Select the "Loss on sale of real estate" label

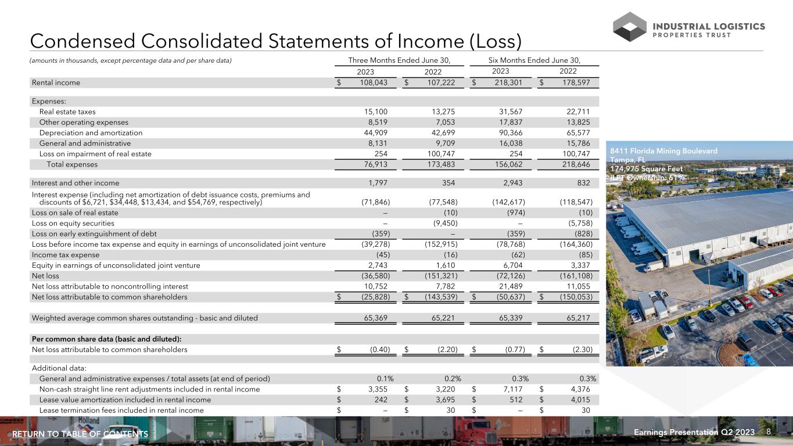(74, 213)
